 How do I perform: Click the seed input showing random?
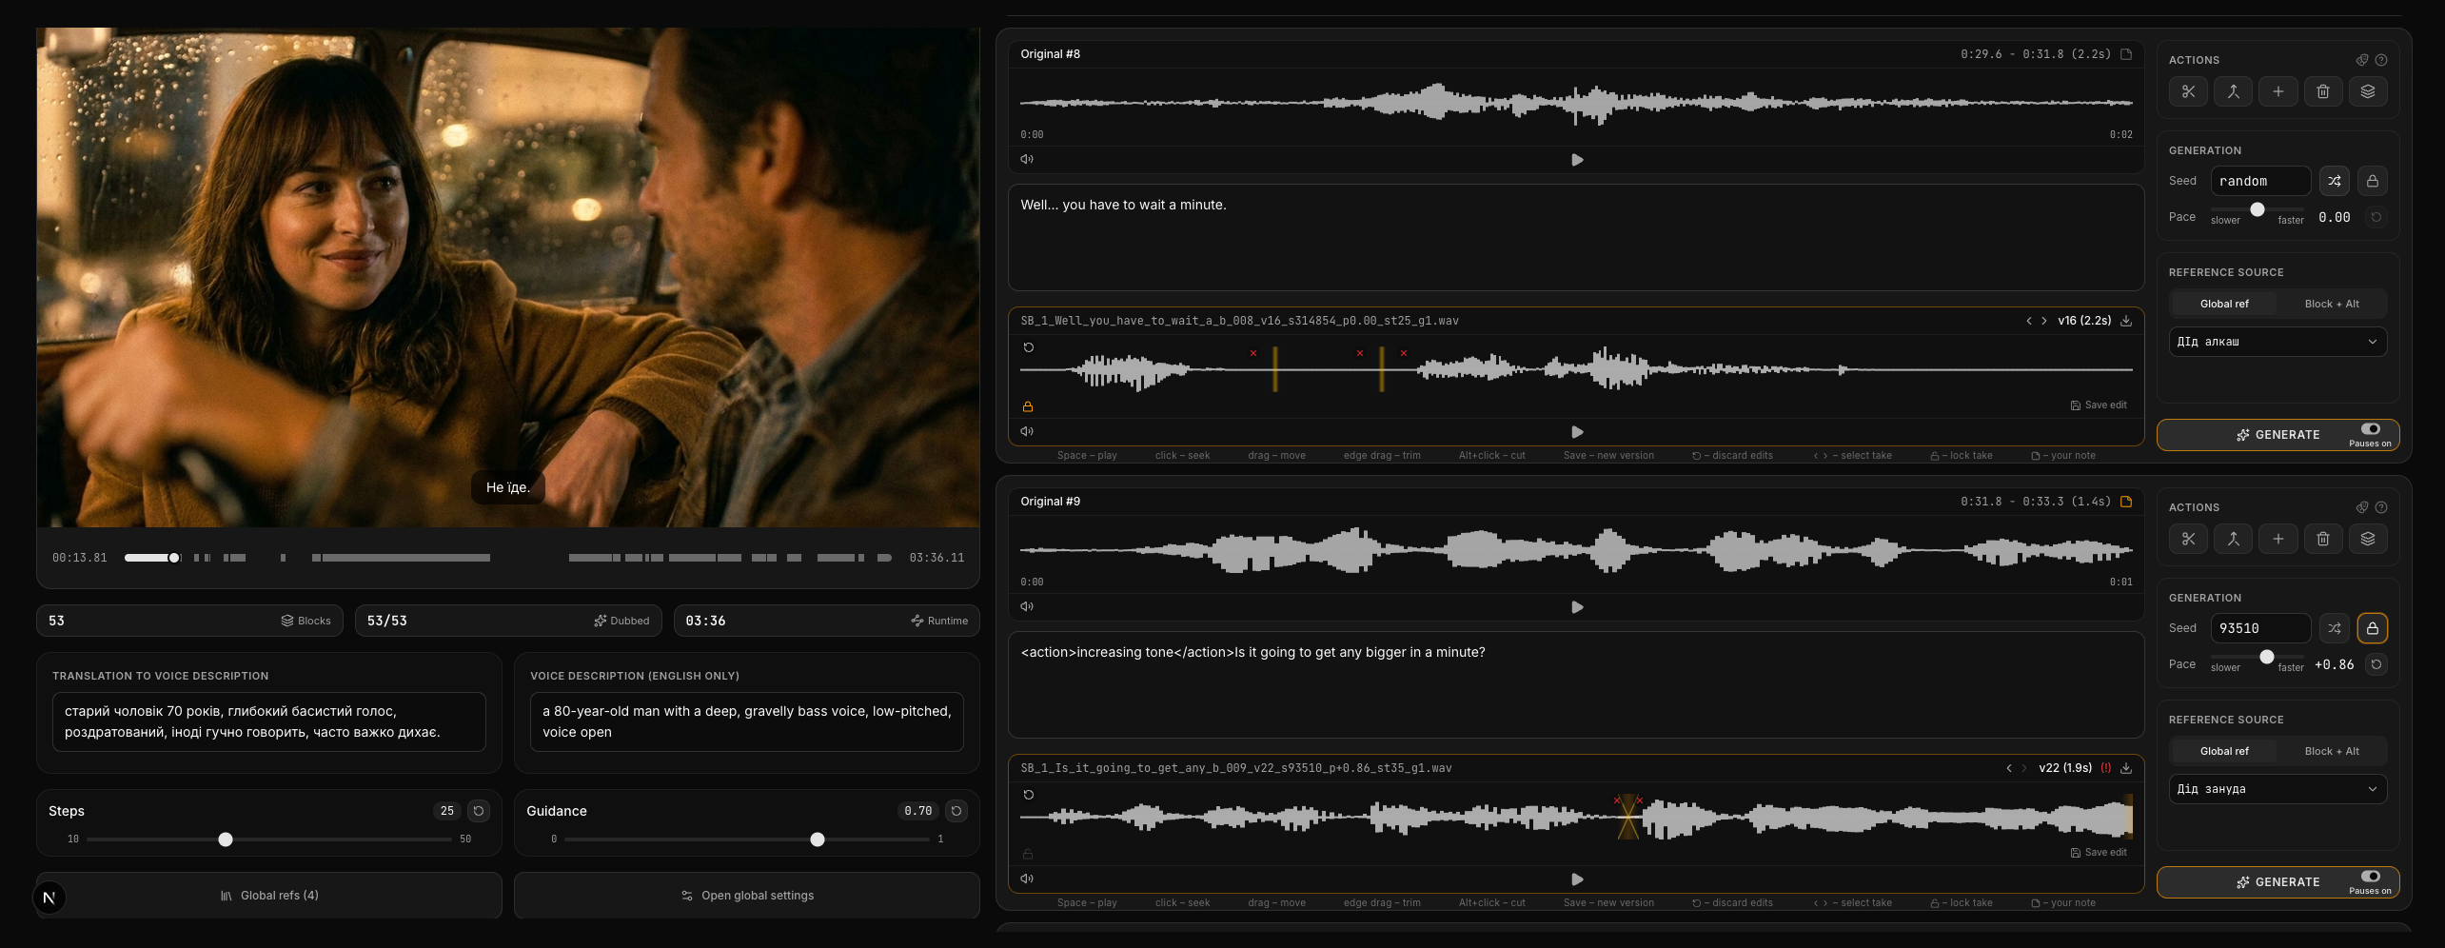(x=2260, y=181)
